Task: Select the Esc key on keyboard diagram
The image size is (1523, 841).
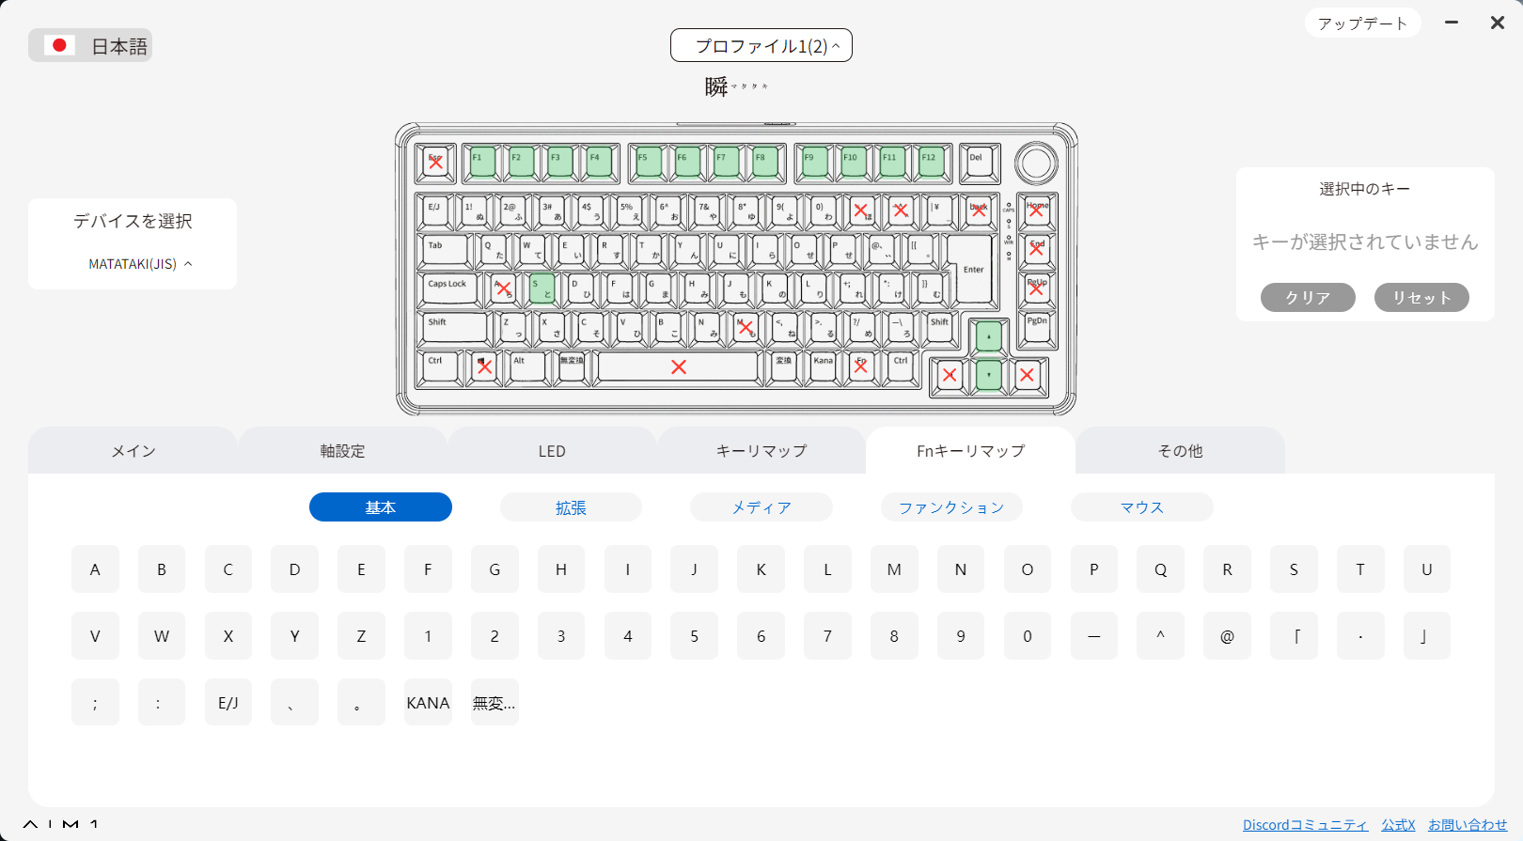Action: 435,163
